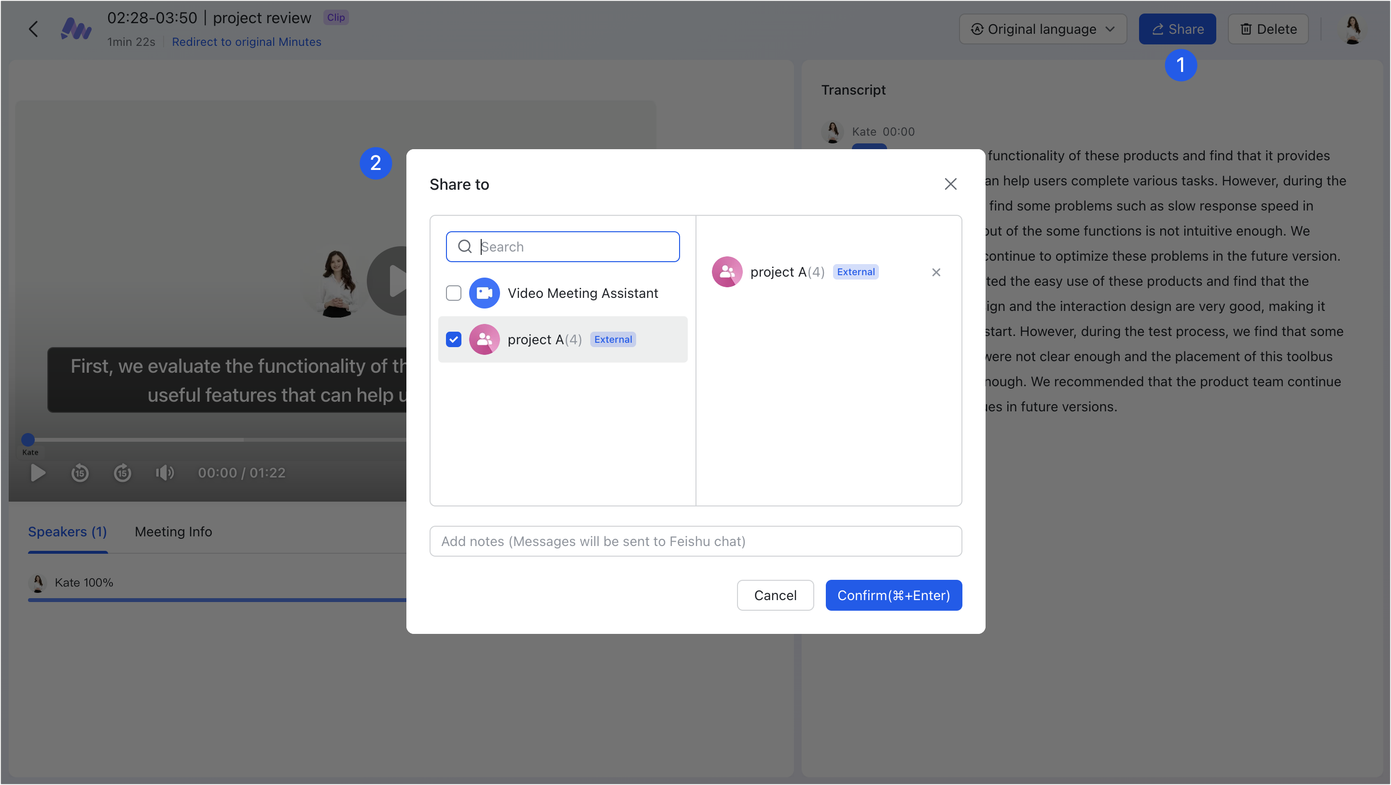
Task: Click the Transcript heading
Action: pyautogui.click(x=853, y=90)
